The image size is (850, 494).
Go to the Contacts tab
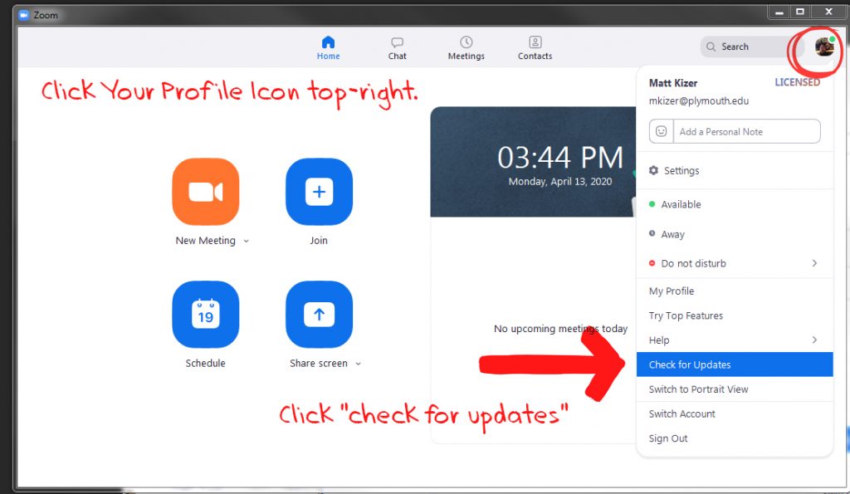point(535,47)
